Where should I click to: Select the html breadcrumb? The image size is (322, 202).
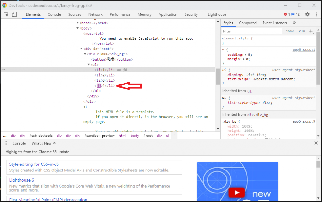123,136
